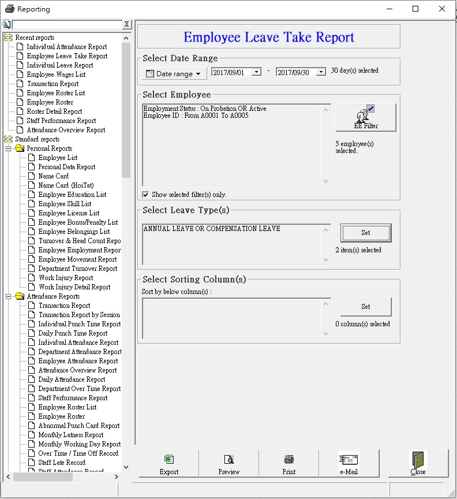
Task: Click Set for sorting columns
Action: [366, 307]
